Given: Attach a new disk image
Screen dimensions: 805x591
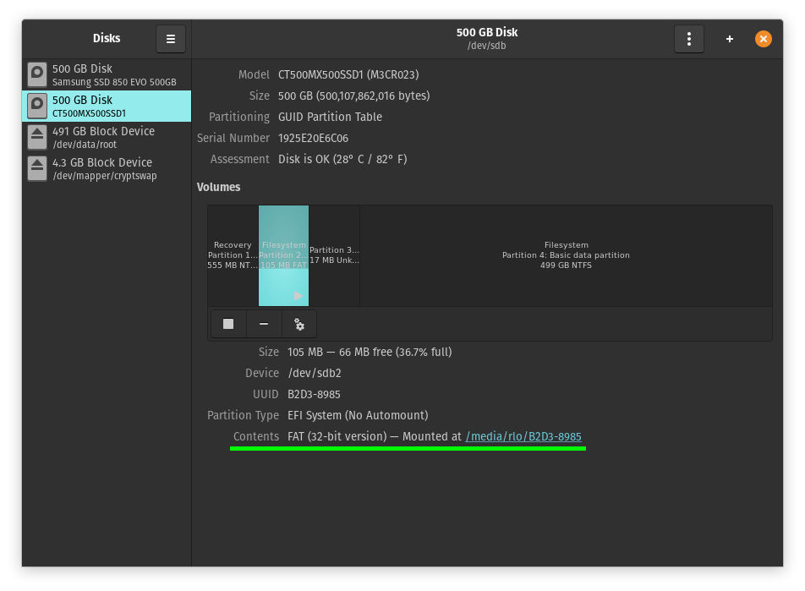Looking at the screenshot, I should 729,38.
